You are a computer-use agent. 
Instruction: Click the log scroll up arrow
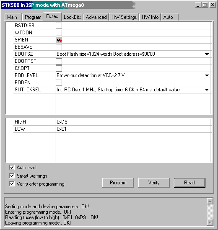[210, 201]
